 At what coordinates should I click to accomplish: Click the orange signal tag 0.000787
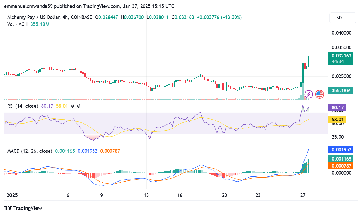(341, 166)
